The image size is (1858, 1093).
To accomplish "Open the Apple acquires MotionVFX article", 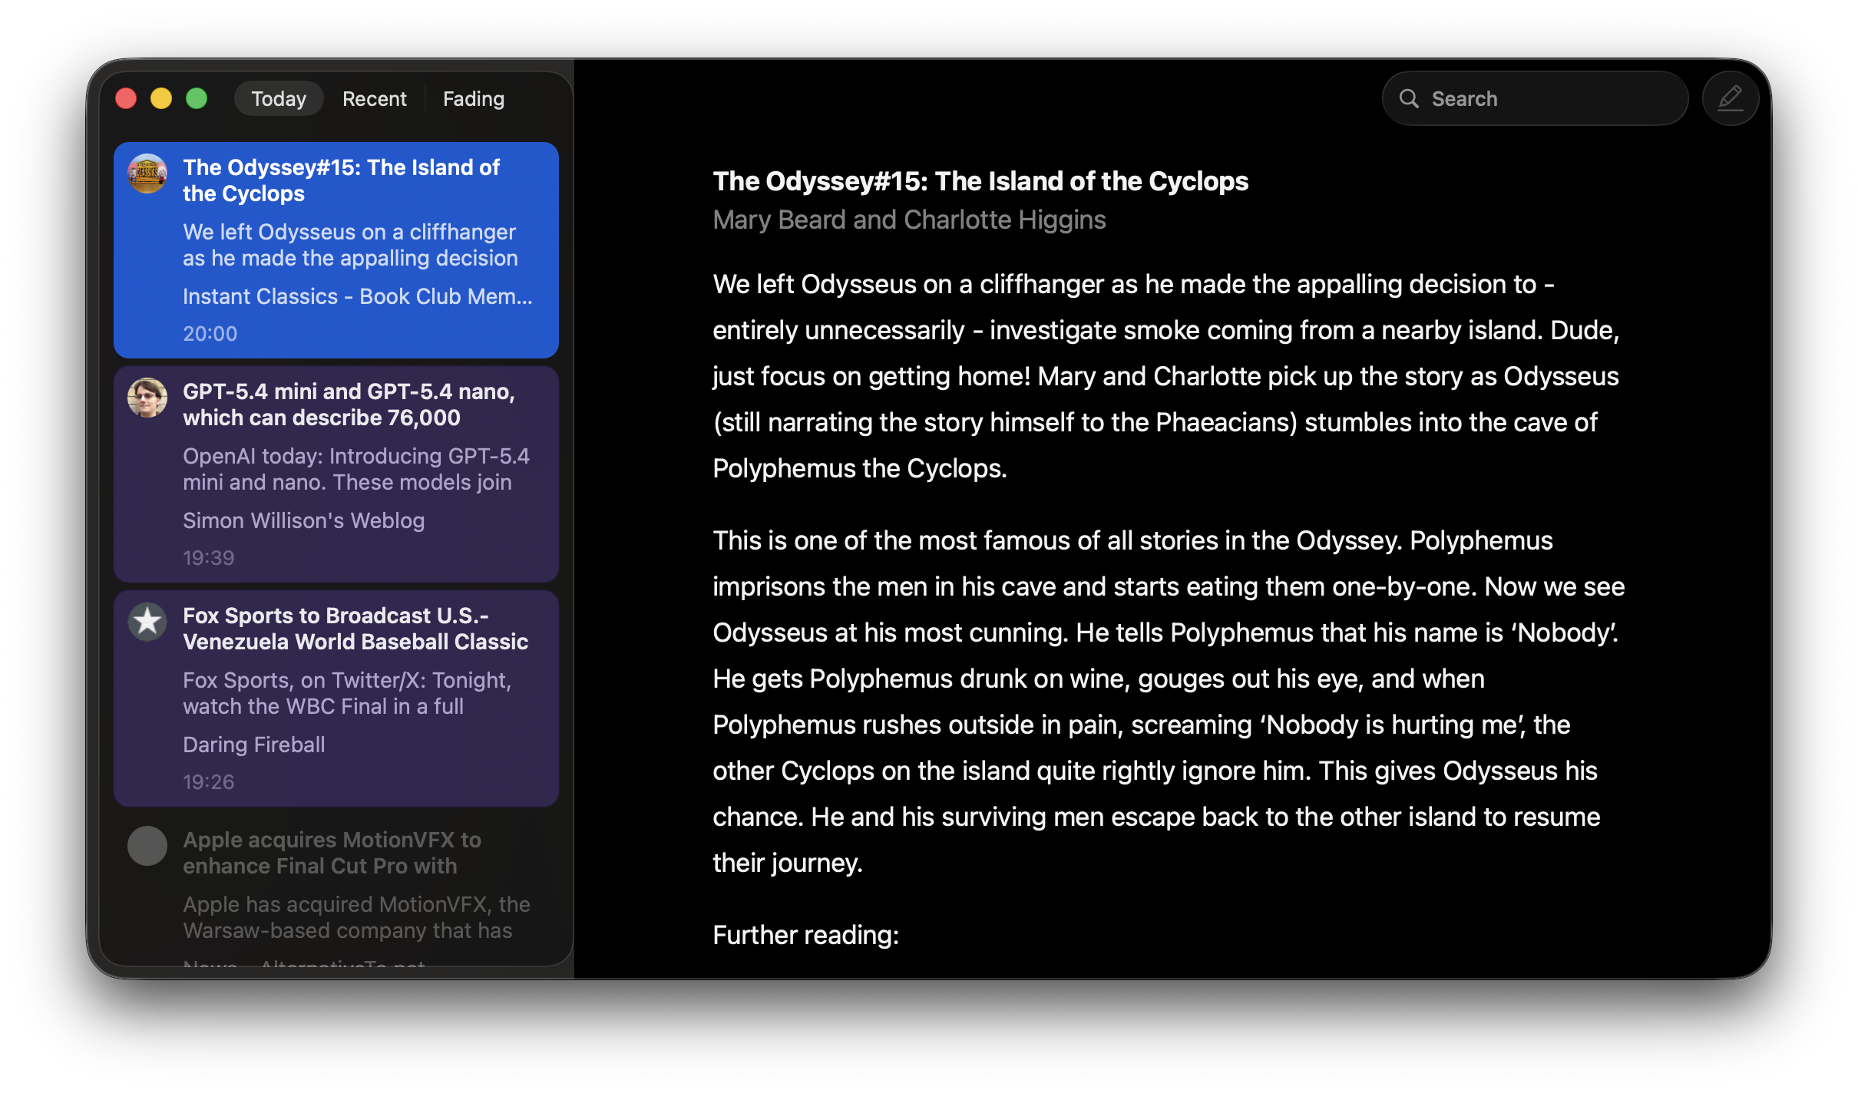I will tap(332, 853).
